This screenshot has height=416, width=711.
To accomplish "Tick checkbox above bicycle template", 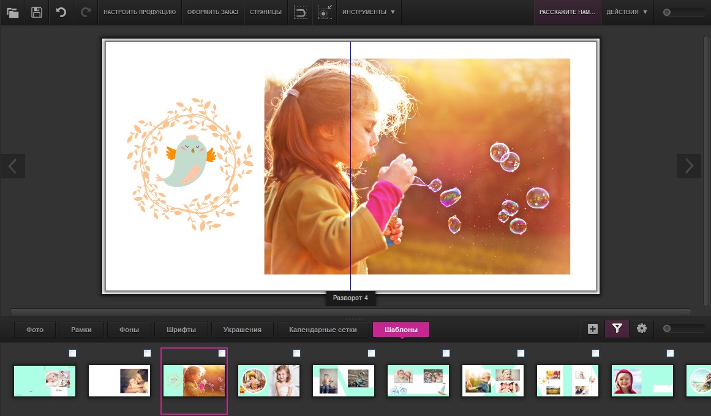I will (x=446, y=353).
